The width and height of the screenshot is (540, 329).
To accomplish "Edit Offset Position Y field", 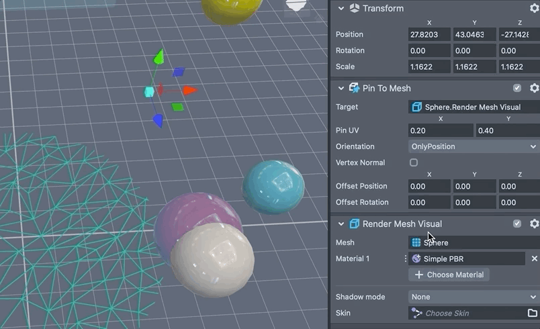I will [x=475, y=186].
